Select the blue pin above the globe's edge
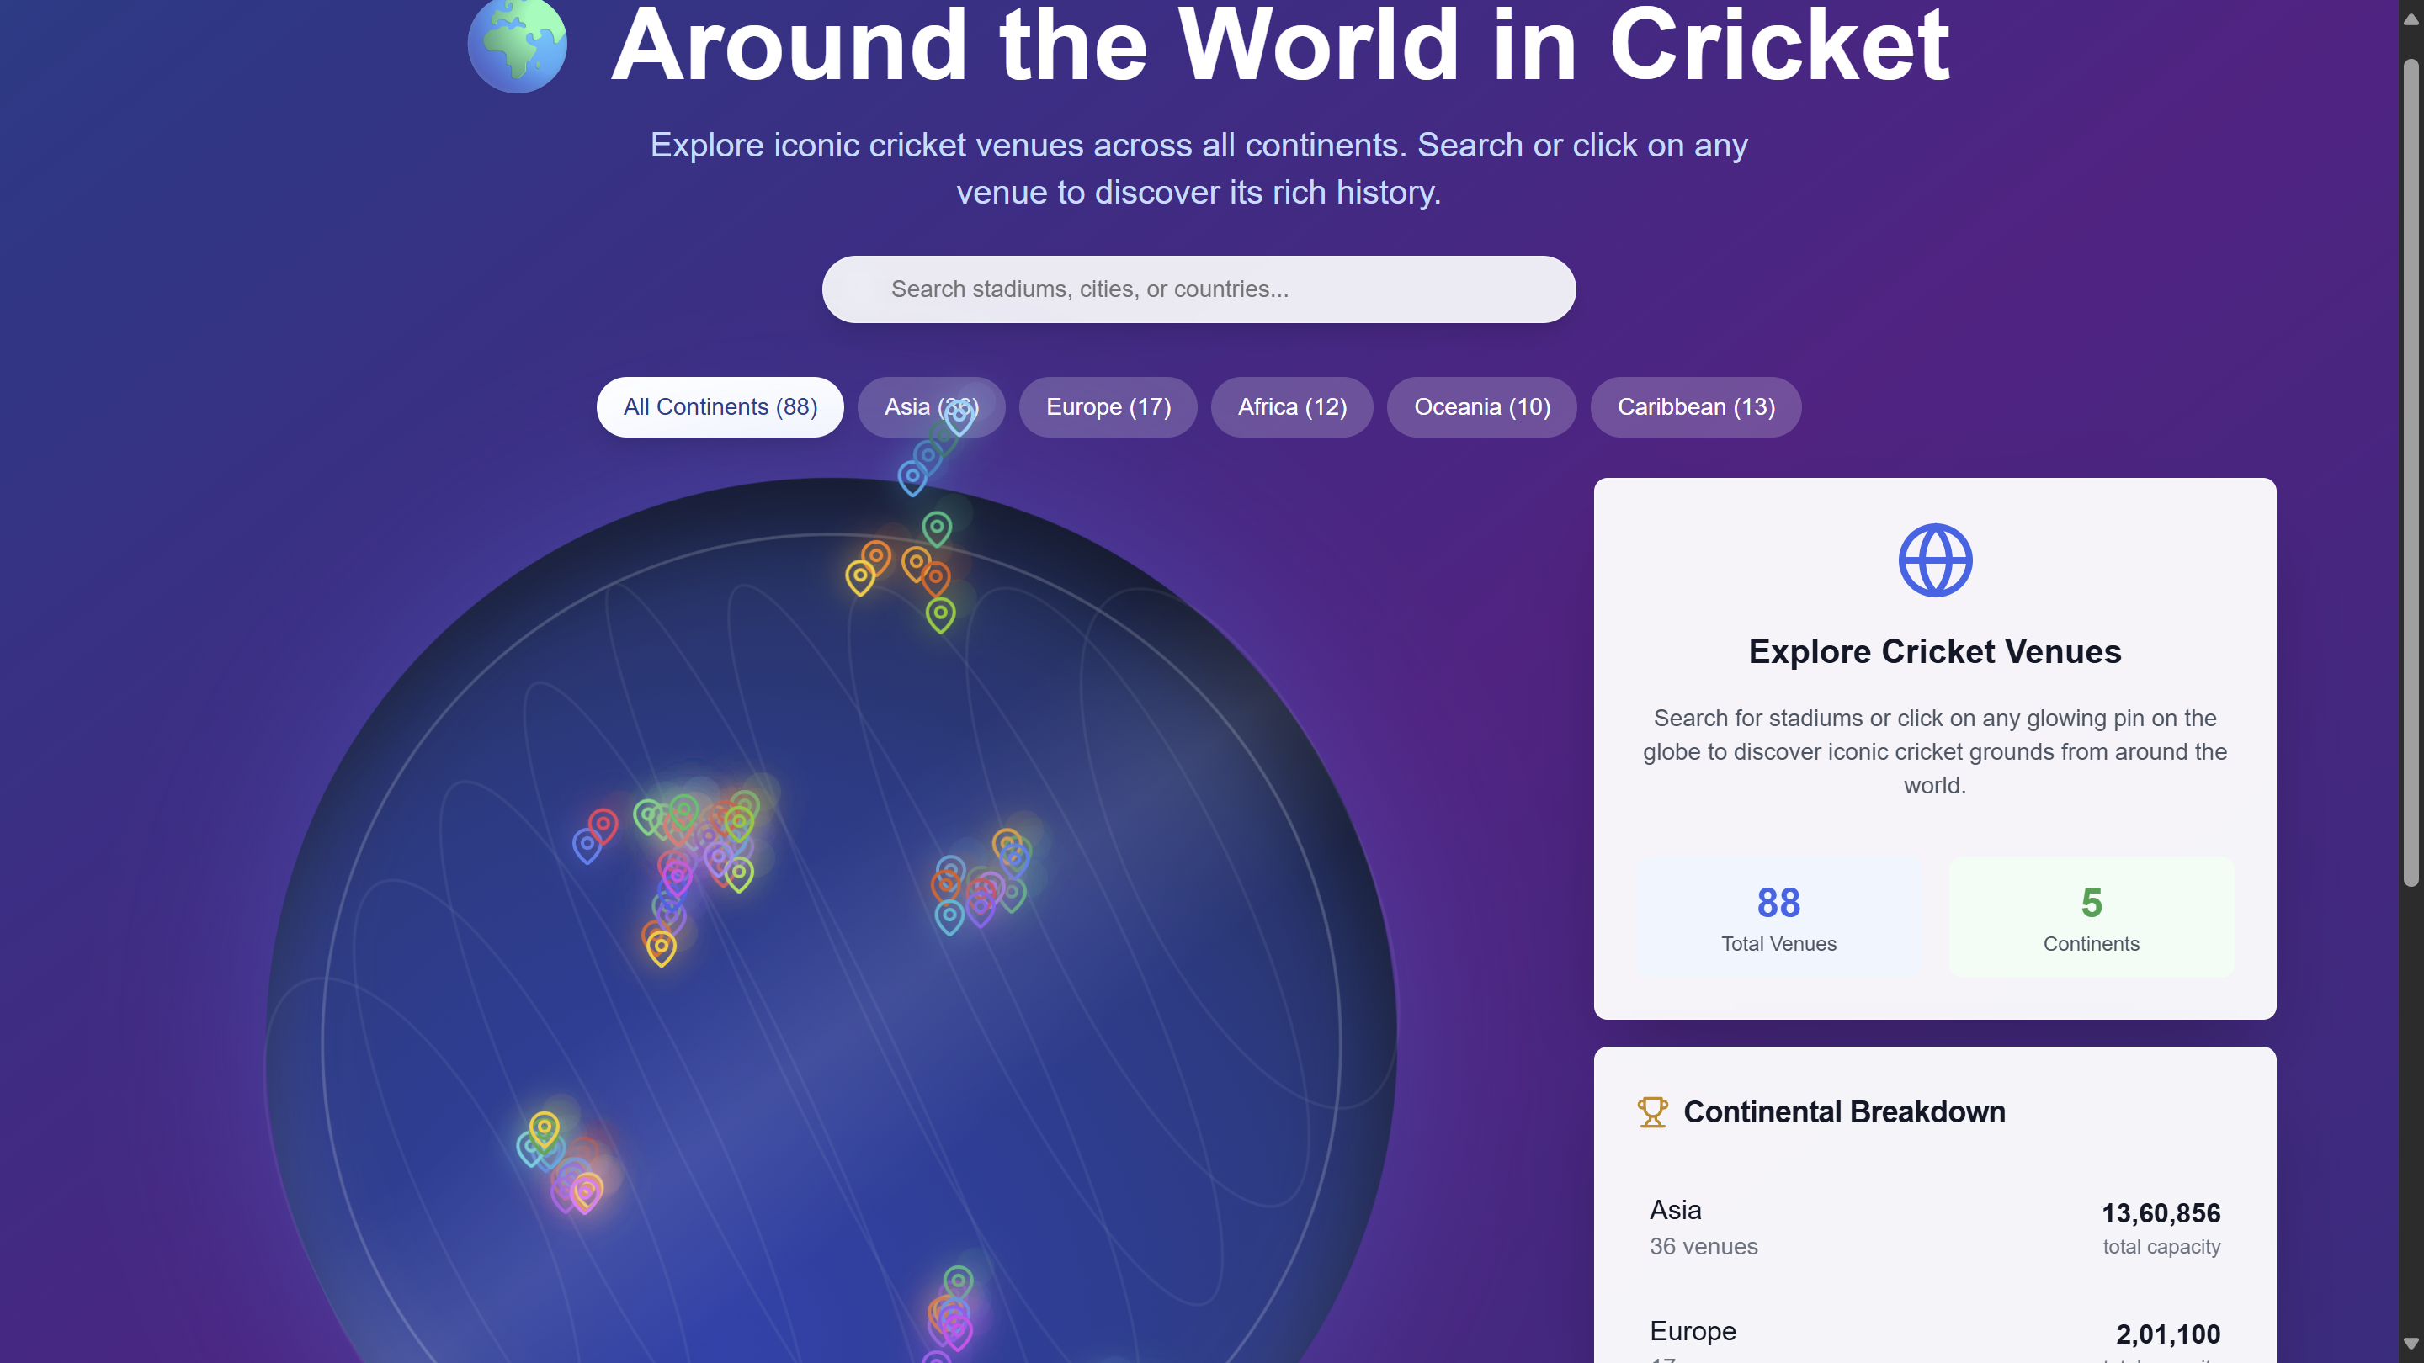Screen dimensions: 2424x1363 tap(912, 478)
